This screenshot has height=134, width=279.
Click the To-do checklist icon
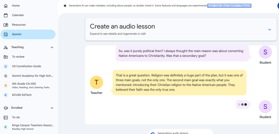[x=6, y=117]
